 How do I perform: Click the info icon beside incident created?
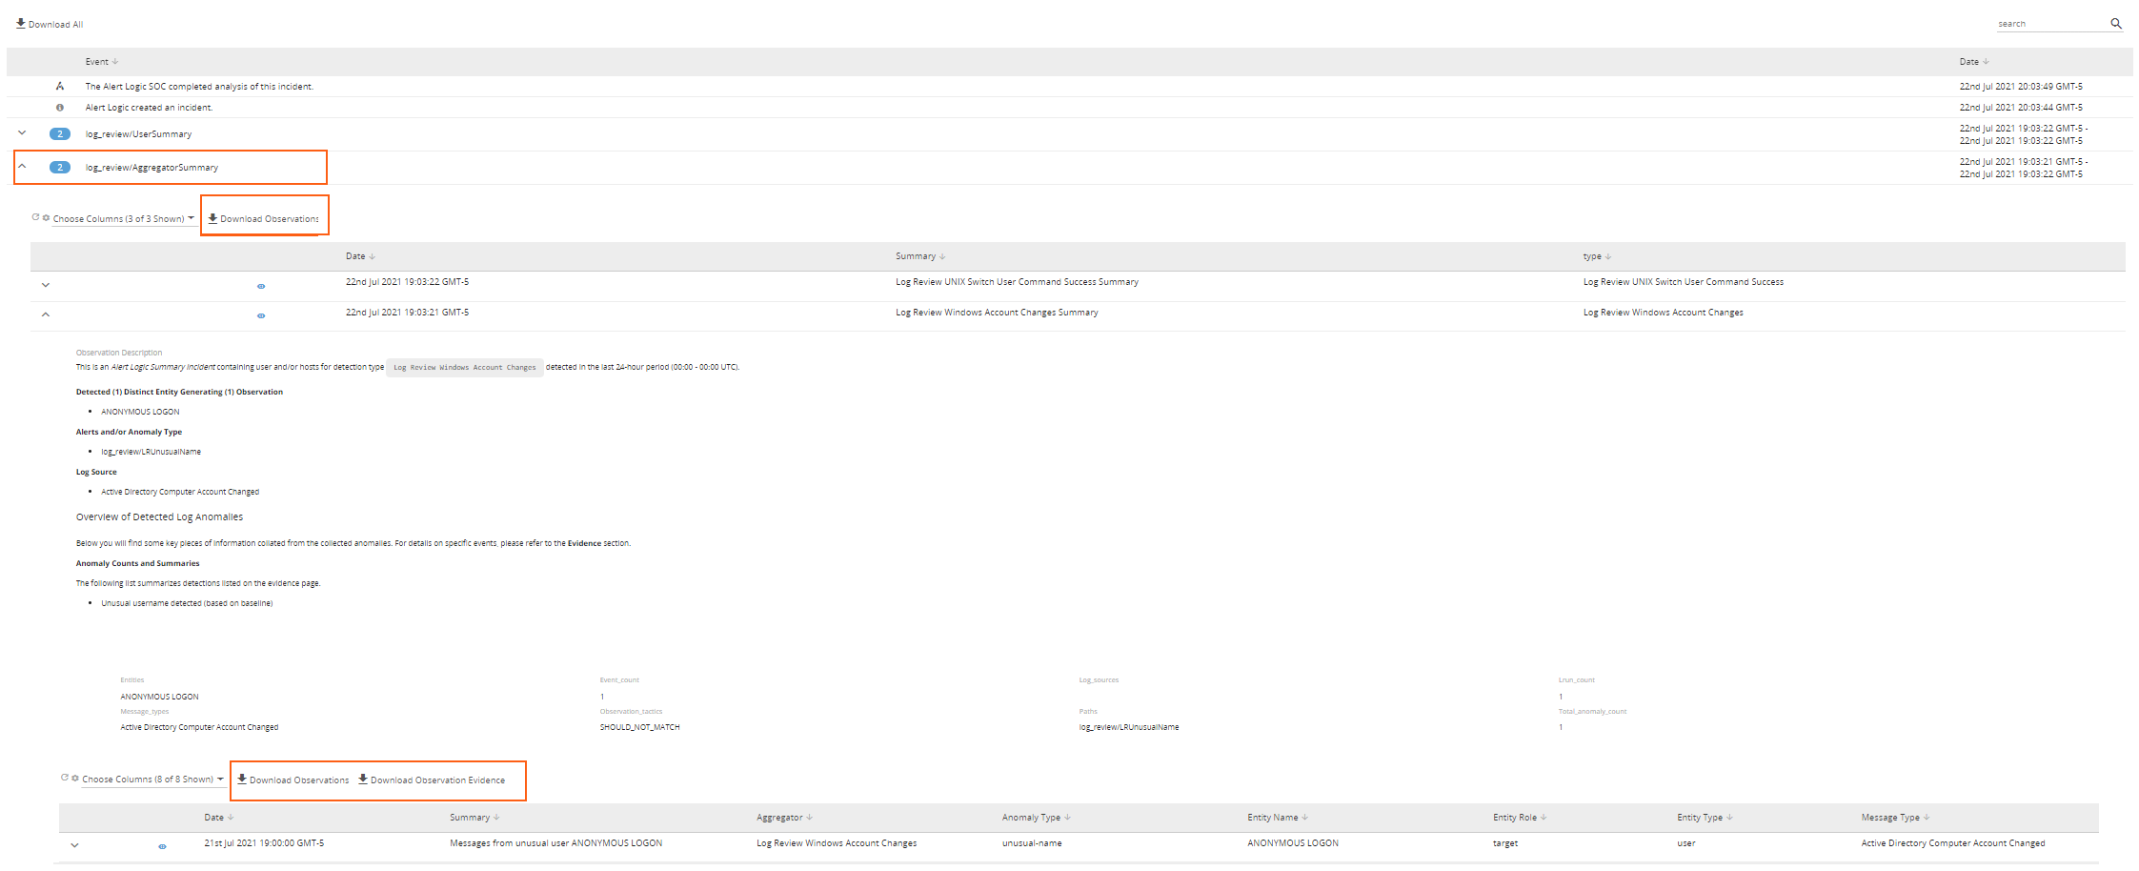(60, 108)
